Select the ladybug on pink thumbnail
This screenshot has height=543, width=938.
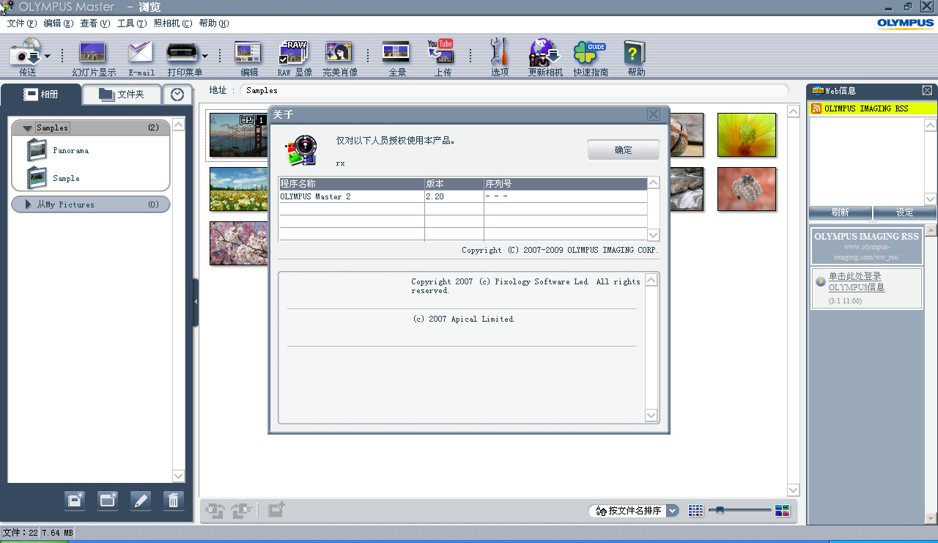point(747,189)
